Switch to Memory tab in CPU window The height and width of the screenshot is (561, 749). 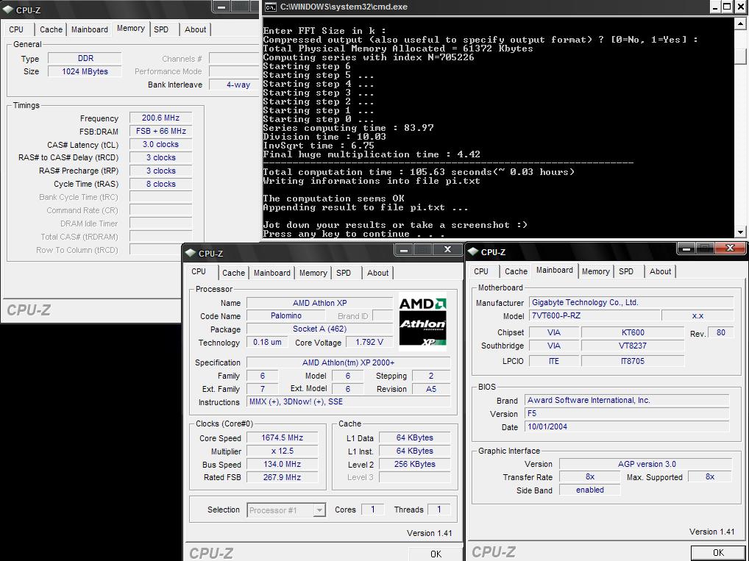pyautogui.click(x=313, y=273)
